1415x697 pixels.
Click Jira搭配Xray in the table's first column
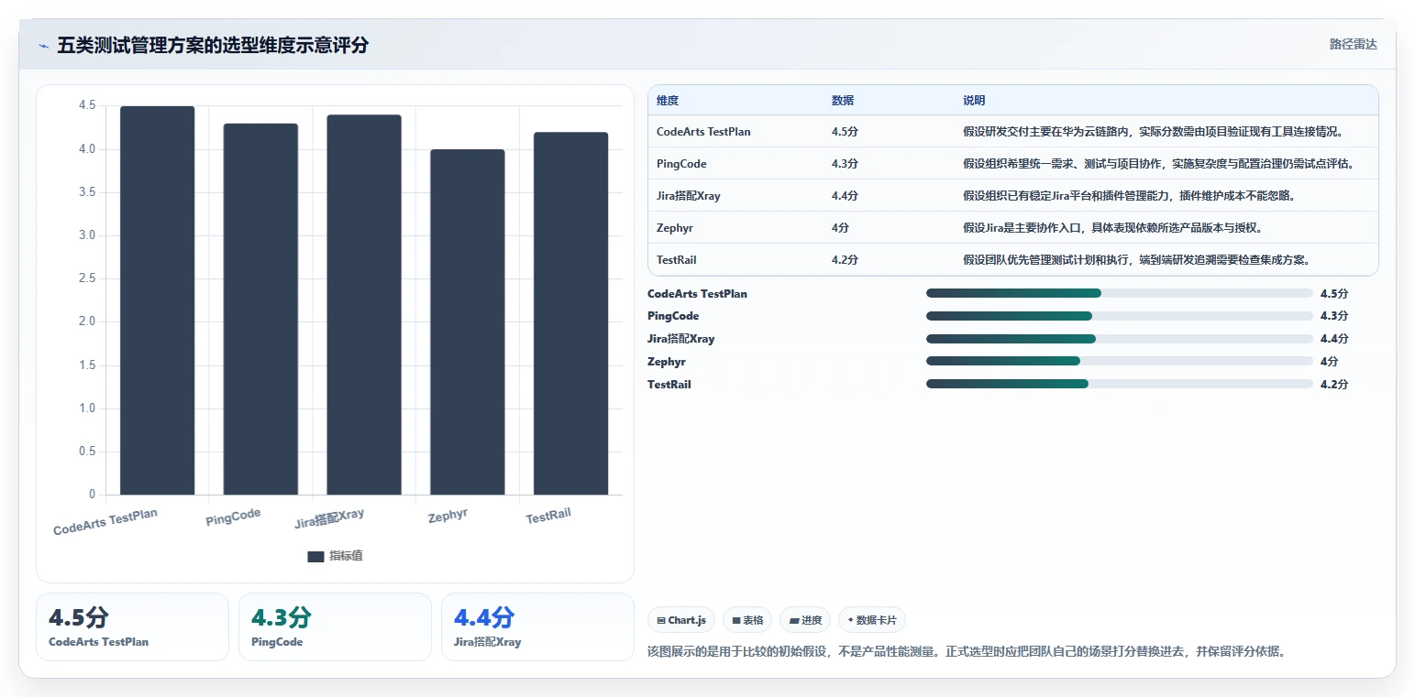point(689,196)
